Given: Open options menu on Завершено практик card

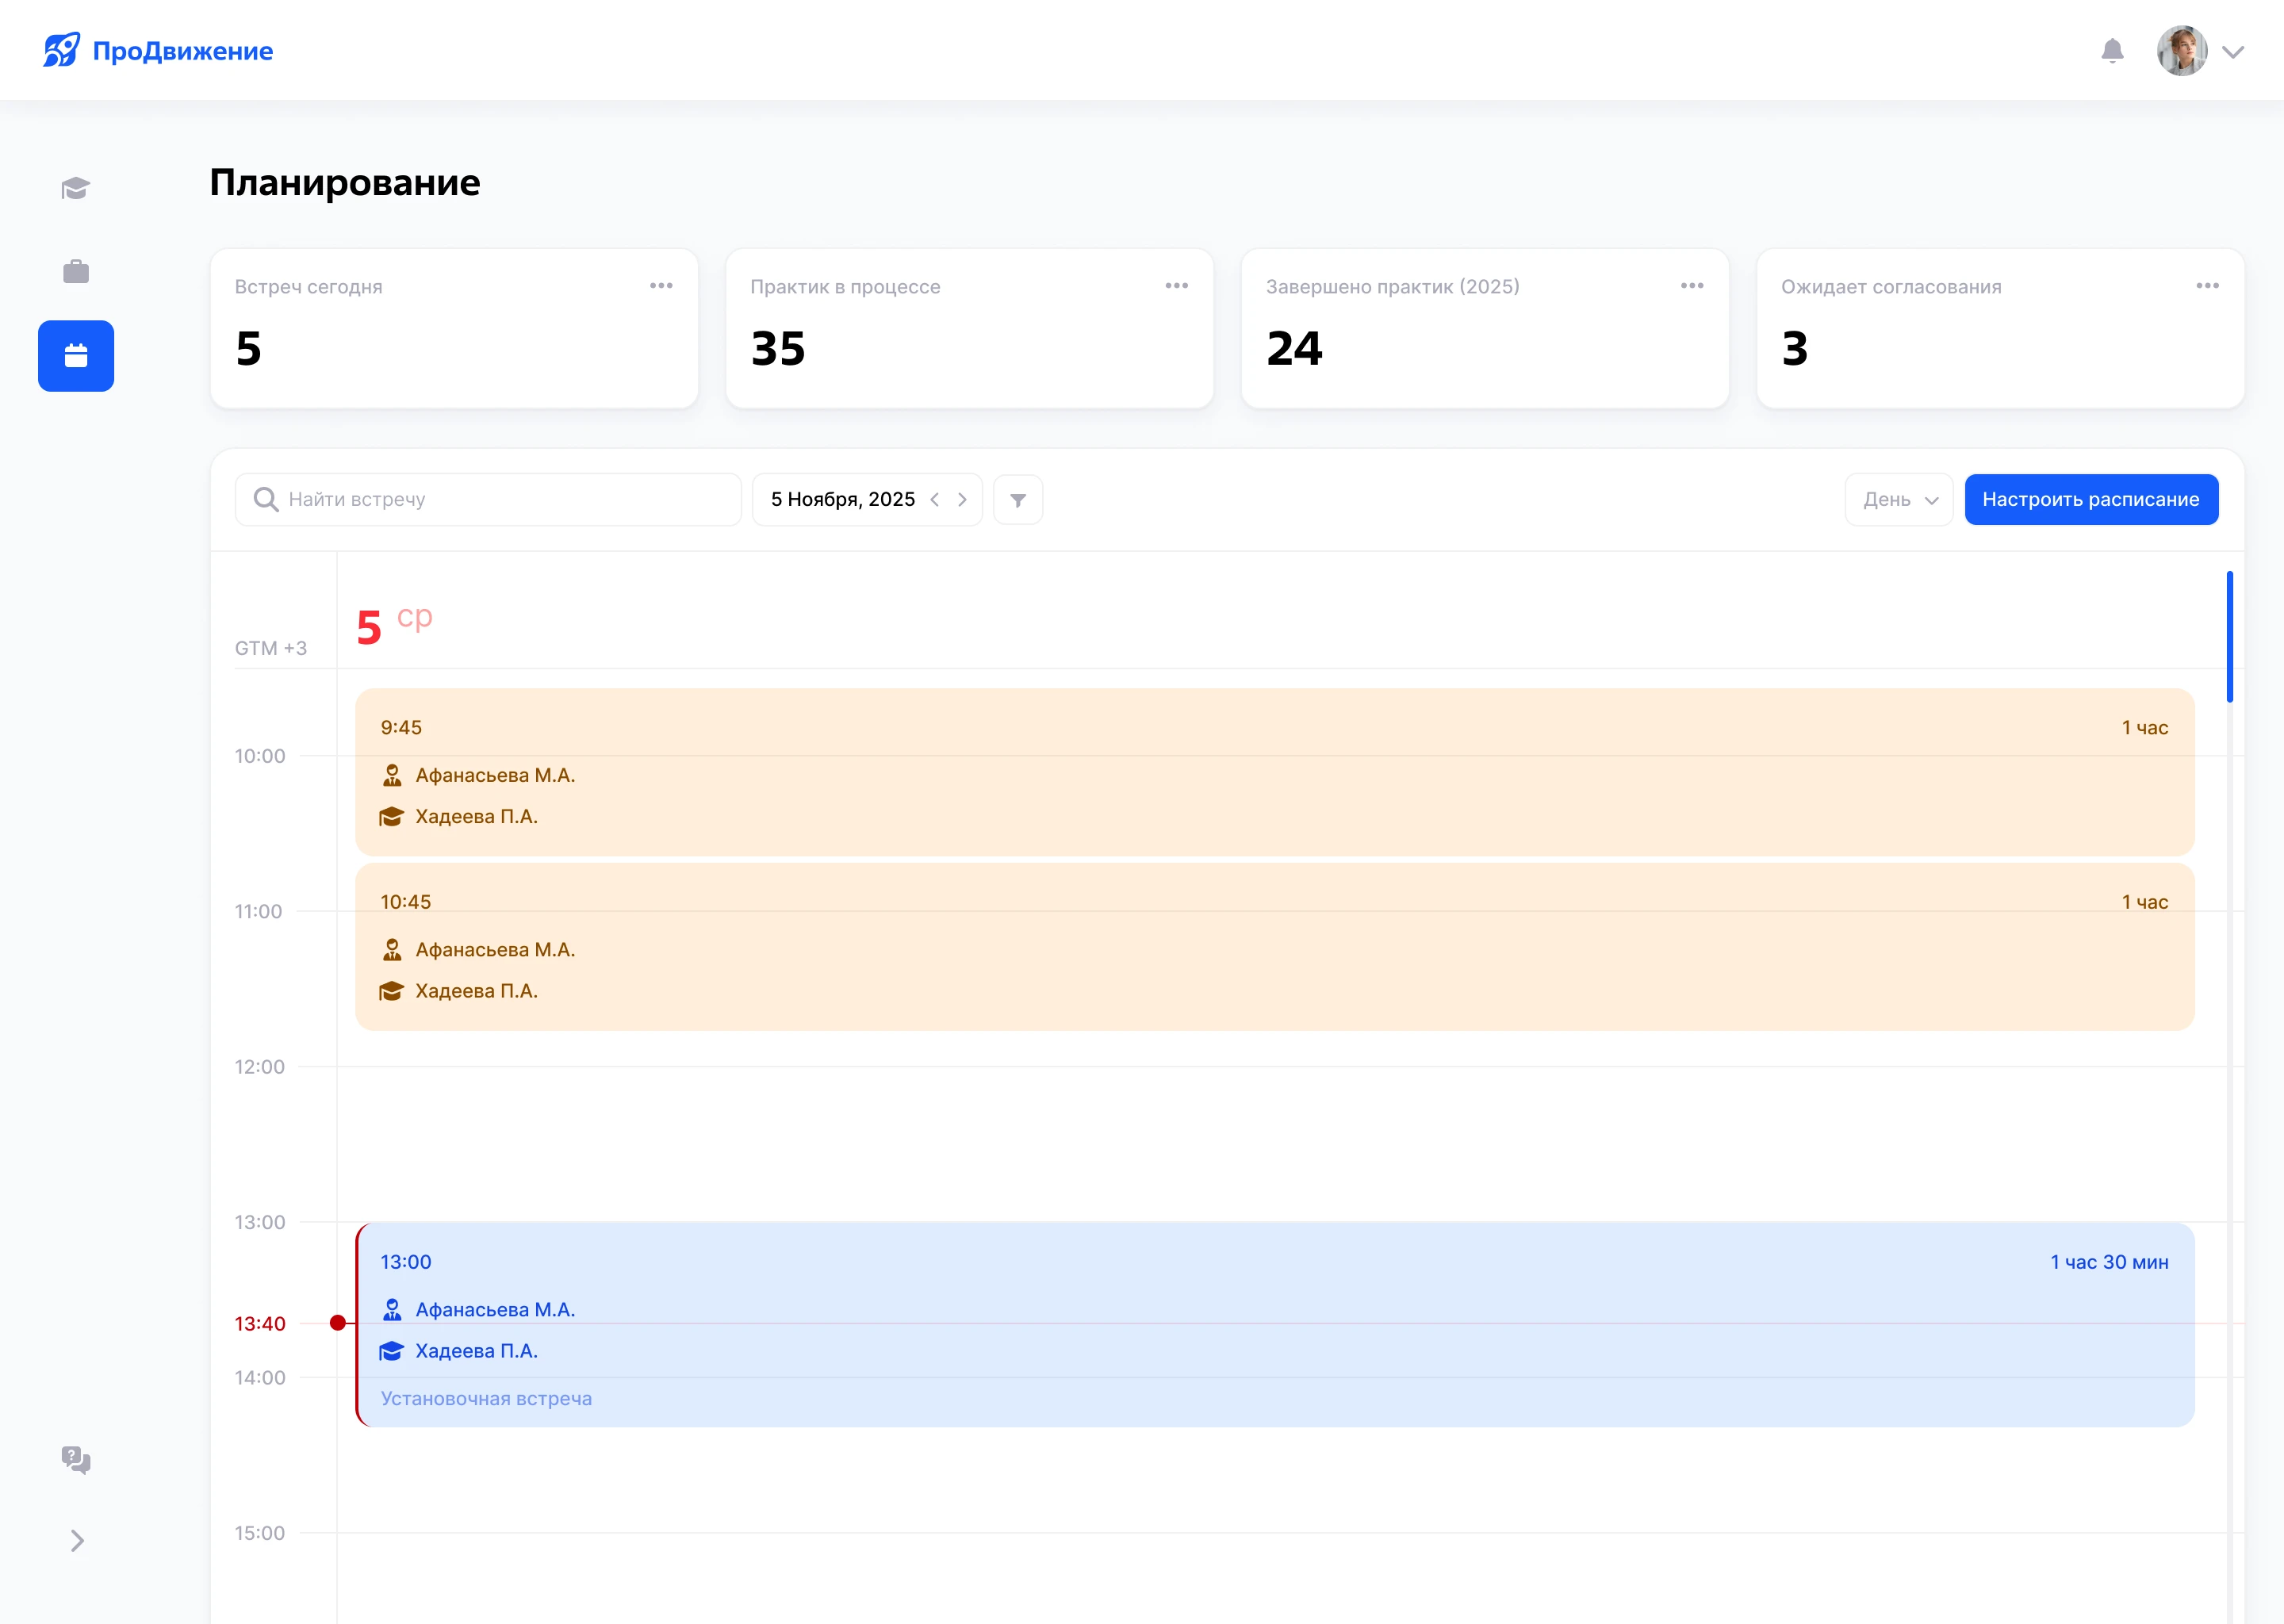Looking at the screenshot, I should 1692,286.
